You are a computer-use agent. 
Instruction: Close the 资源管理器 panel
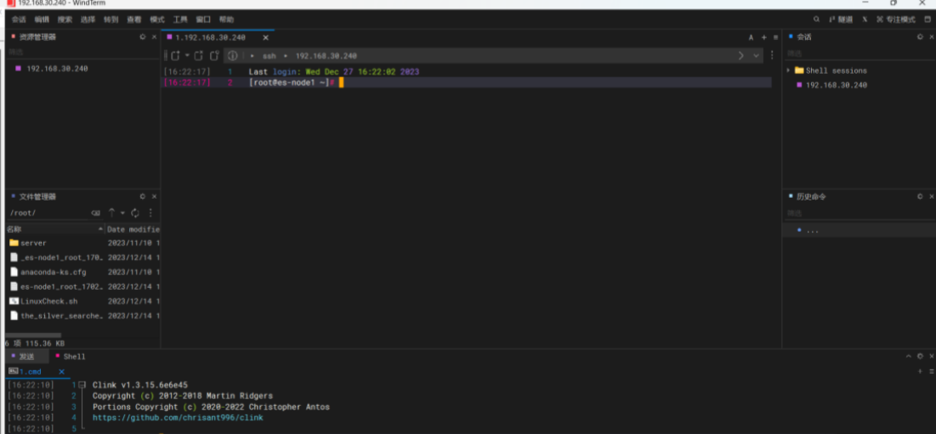154,37
